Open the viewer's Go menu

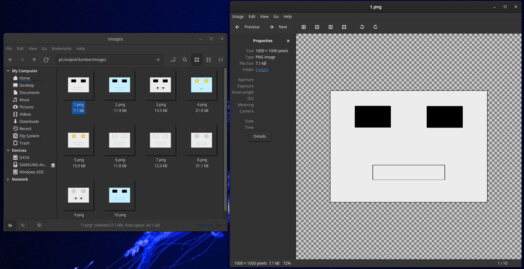pyautogui.click(x=276, y=17)
